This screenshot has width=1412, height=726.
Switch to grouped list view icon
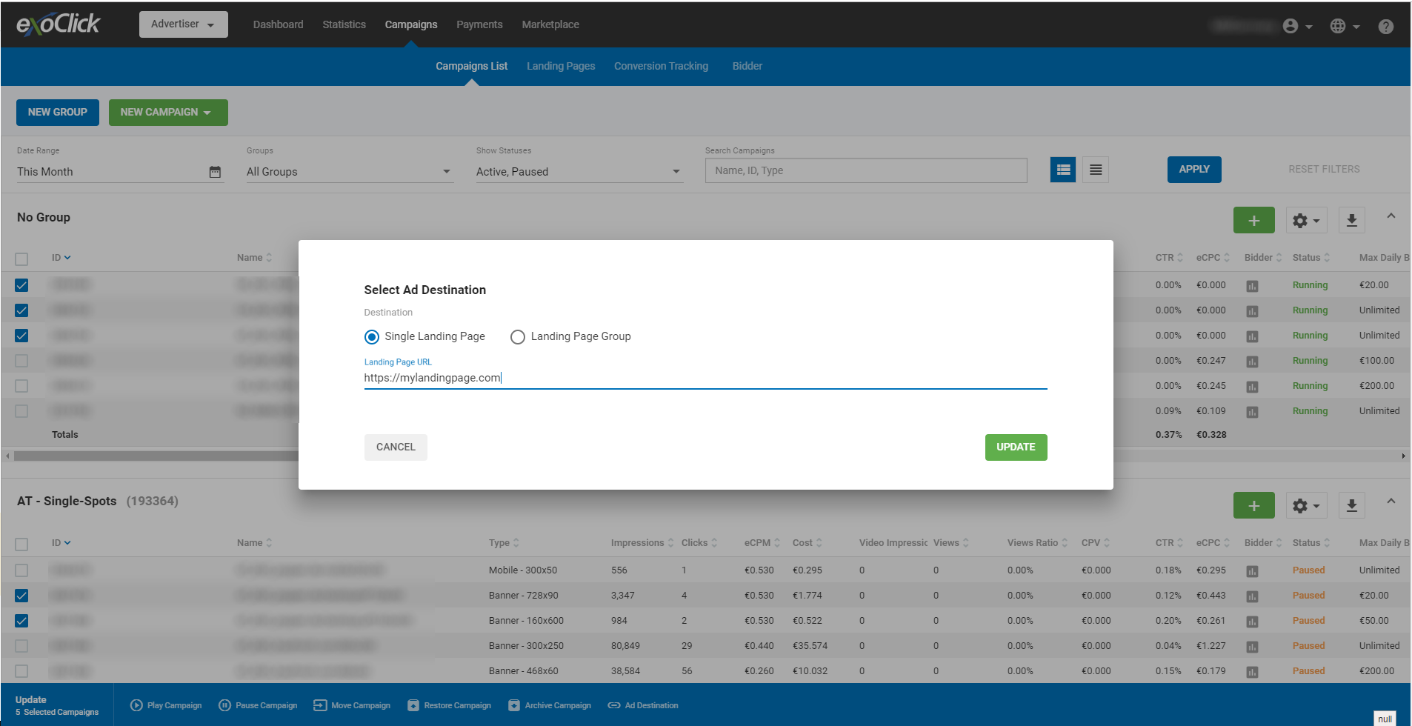[x=1063, y=170]
